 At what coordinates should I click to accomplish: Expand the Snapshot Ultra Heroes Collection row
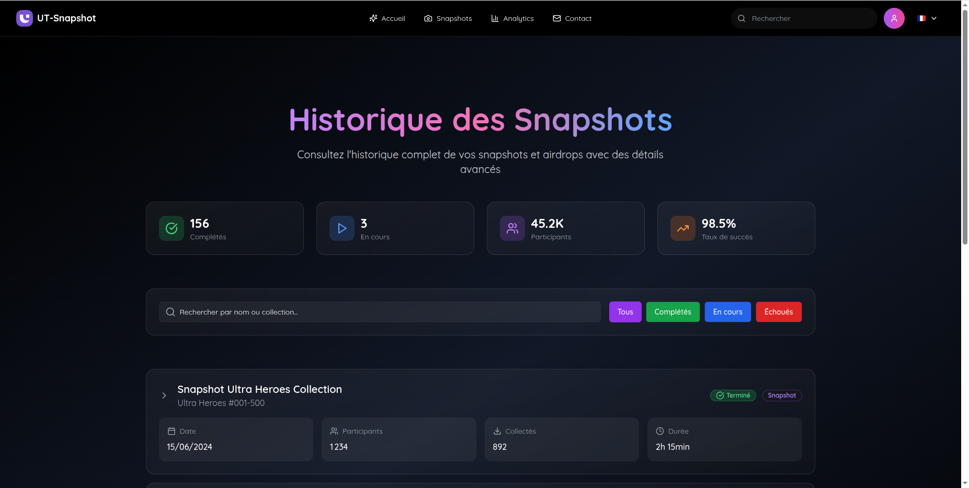click(x=164, y=396)
